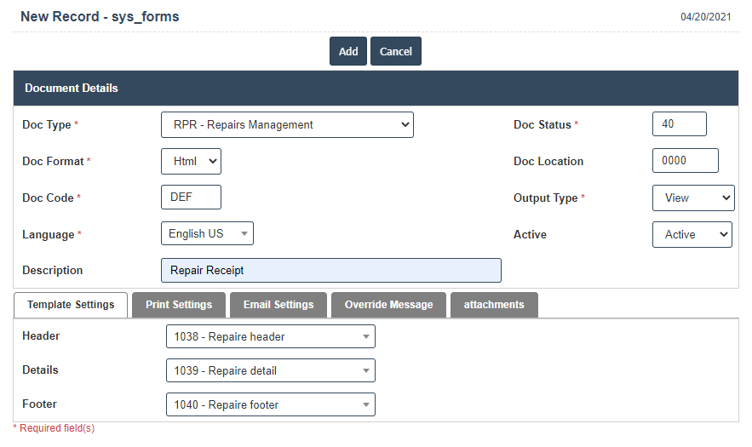Viewport: 752px width, 447px height.
Task: Click the Doc Code input field
Action: point(191,197)
